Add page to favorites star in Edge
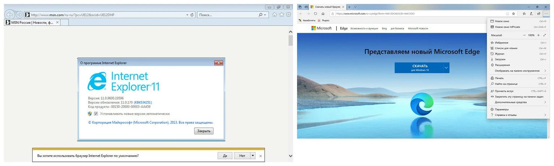Image resolution: width=554 pixels, height=166 pixels. pos(514,14)
